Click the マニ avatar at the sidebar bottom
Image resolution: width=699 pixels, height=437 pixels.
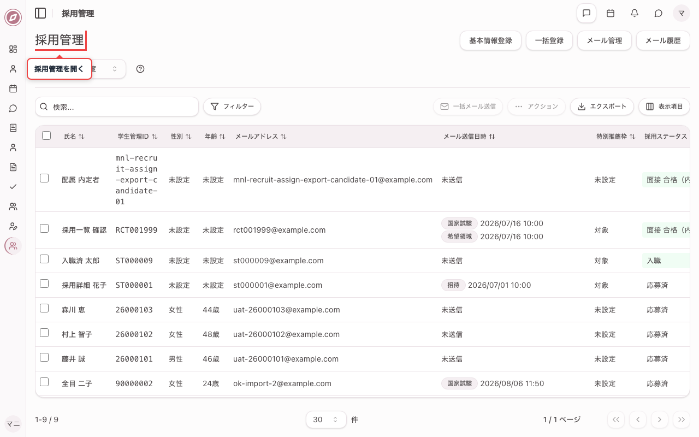point(13,424)
